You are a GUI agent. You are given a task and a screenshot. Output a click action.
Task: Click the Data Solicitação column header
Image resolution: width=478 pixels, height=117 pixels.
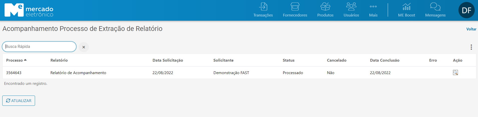(x=168, y=60)
